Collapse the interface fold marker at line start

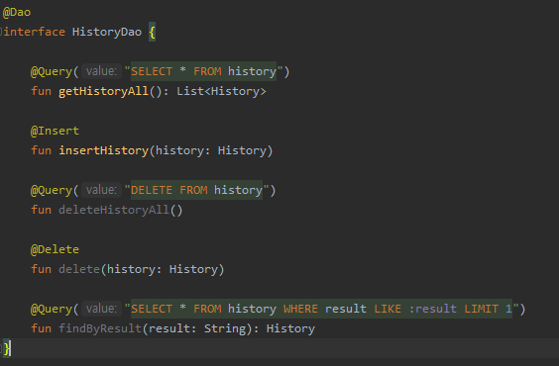click(1, 32)
